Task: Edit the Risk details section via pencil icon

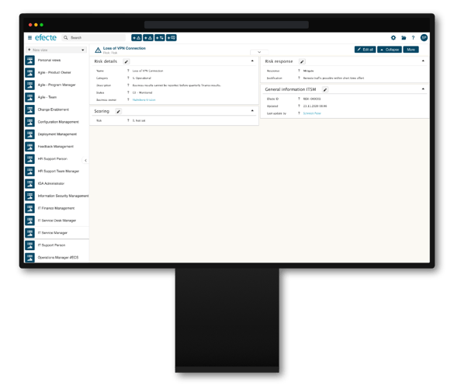Action: click(126, 61)
